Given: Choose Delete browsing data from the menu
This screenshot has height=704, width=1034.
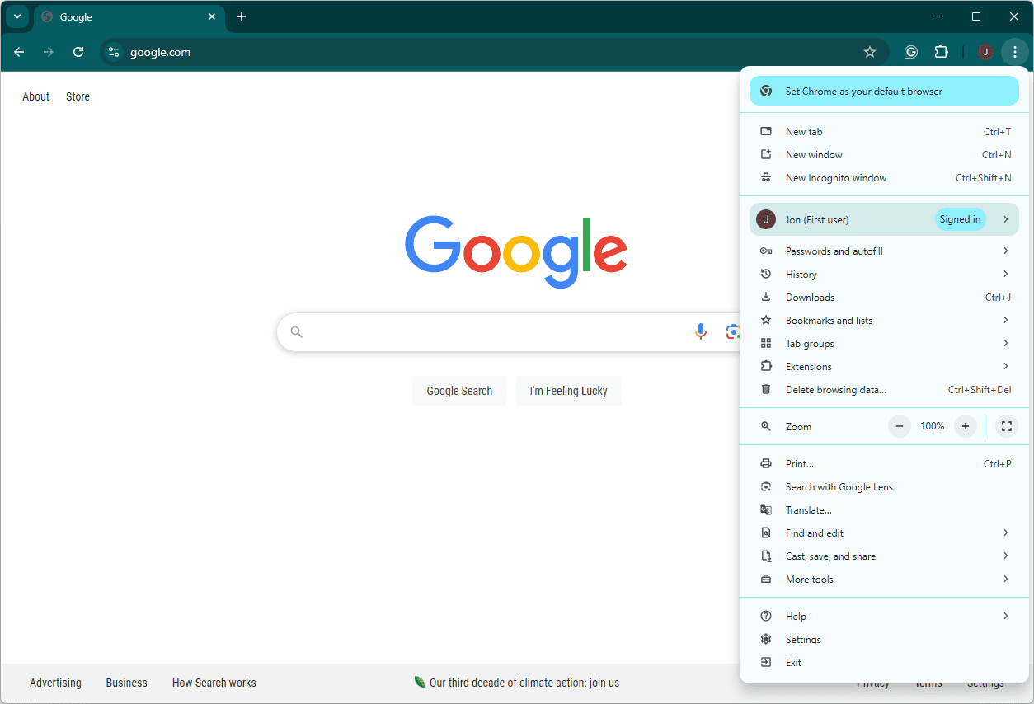Looking at the screenshot, I should [835, 390].
